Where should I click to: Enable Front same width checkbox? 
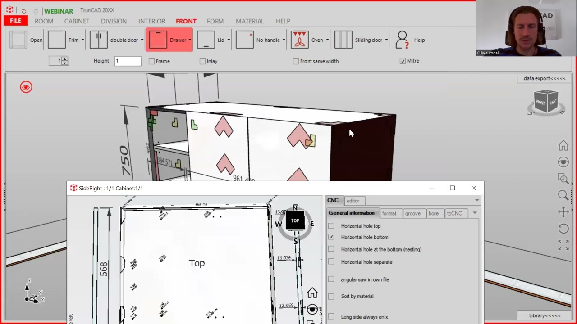click(x=296, y=61)
